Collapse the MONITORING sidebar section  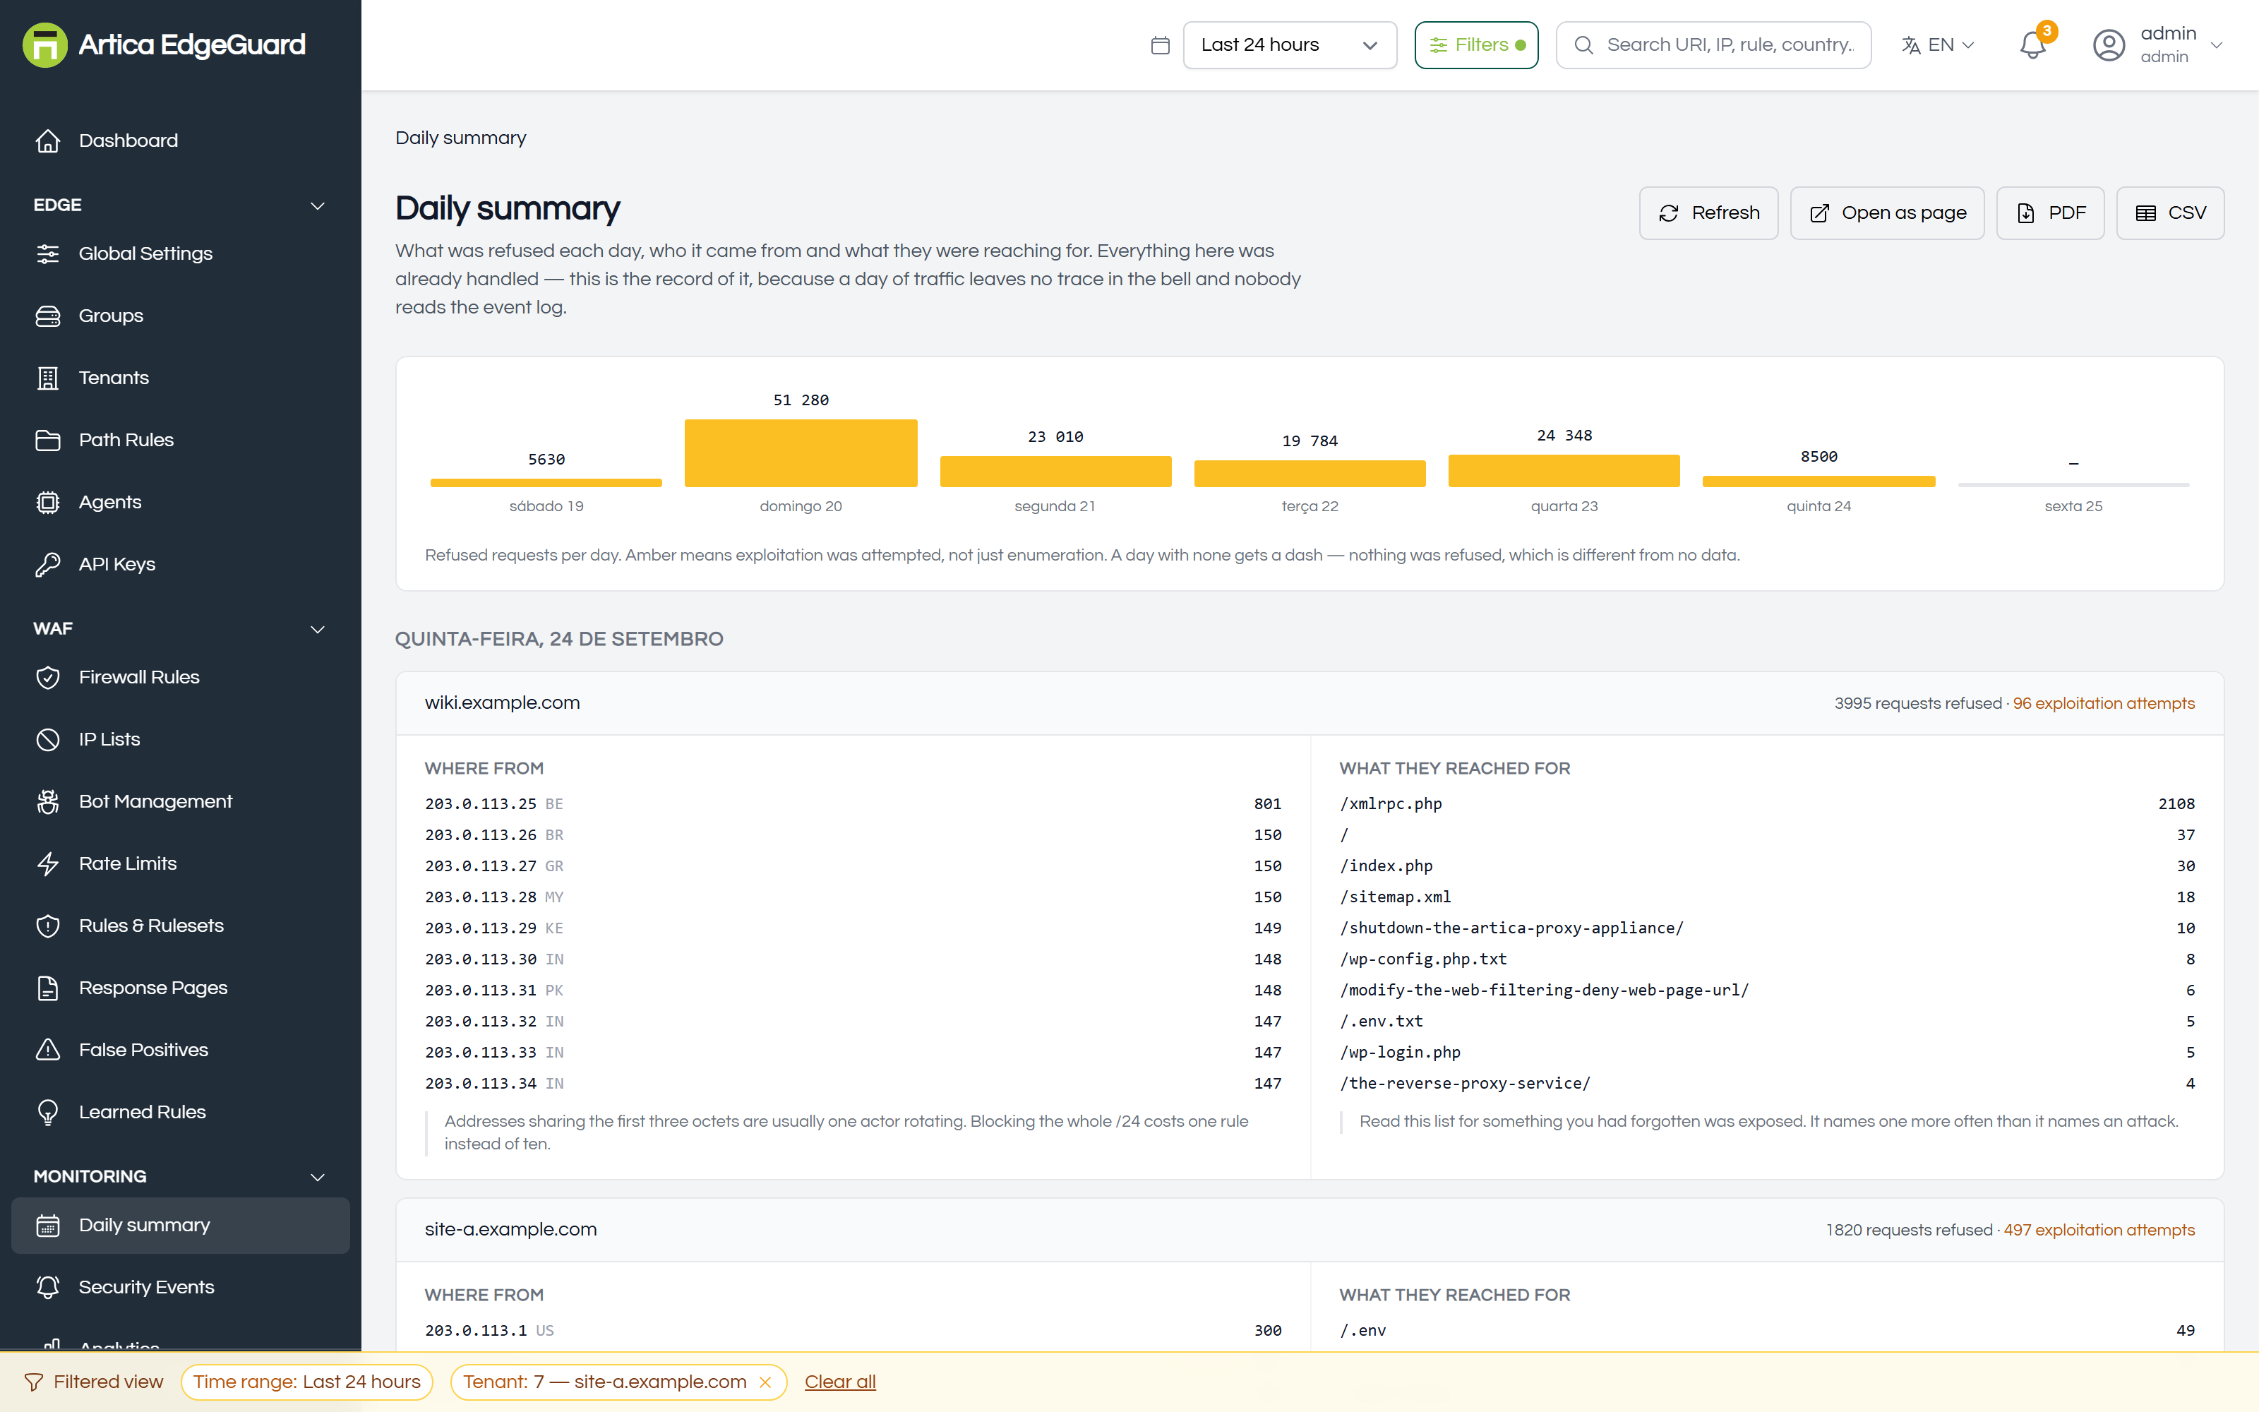pos(318,1177)
